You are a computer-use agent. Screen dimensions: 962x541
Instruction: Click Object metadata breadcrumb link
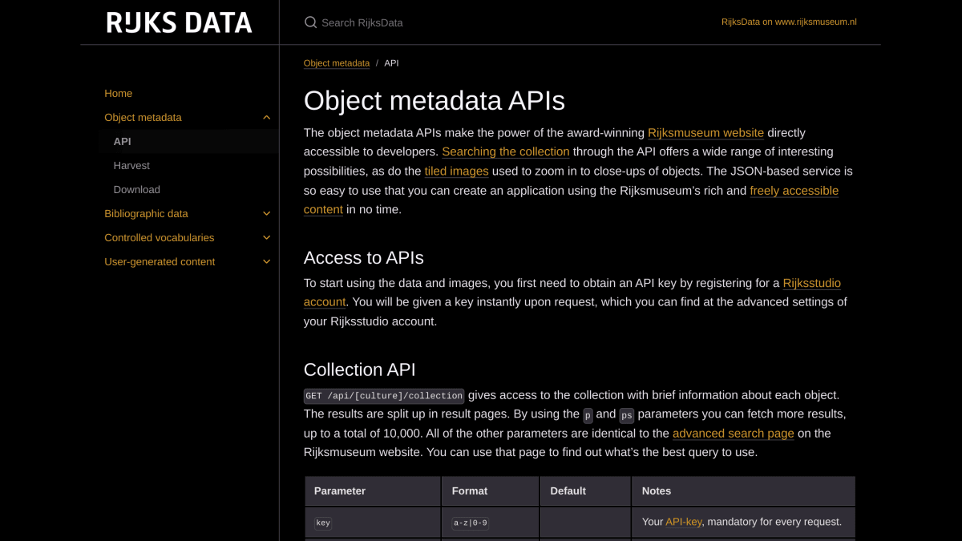337,63
